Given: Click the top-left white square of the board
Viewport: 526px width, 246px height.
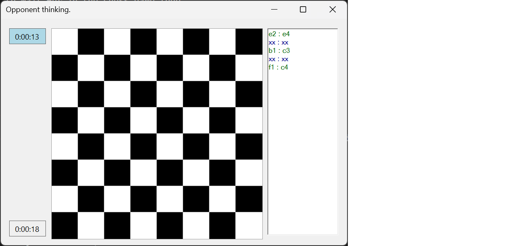Looking at the screenshot, I should coord(65,41).
